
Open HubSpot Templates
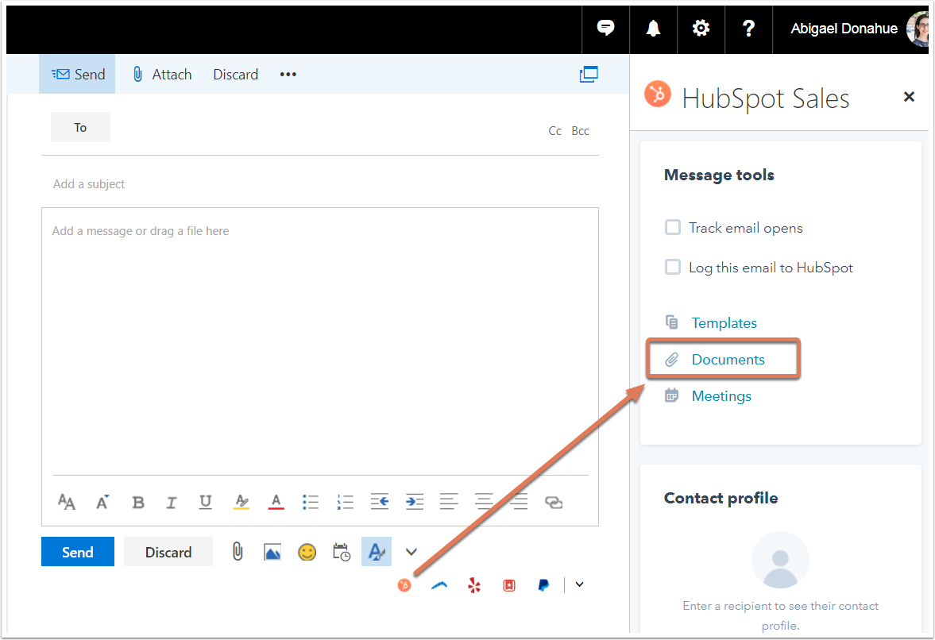[724, 323]
